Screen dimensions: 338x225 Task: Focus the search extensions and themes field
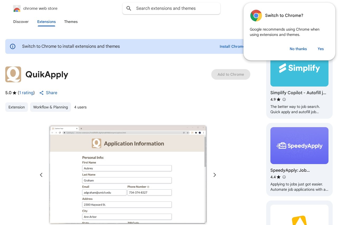coord(174,8)
